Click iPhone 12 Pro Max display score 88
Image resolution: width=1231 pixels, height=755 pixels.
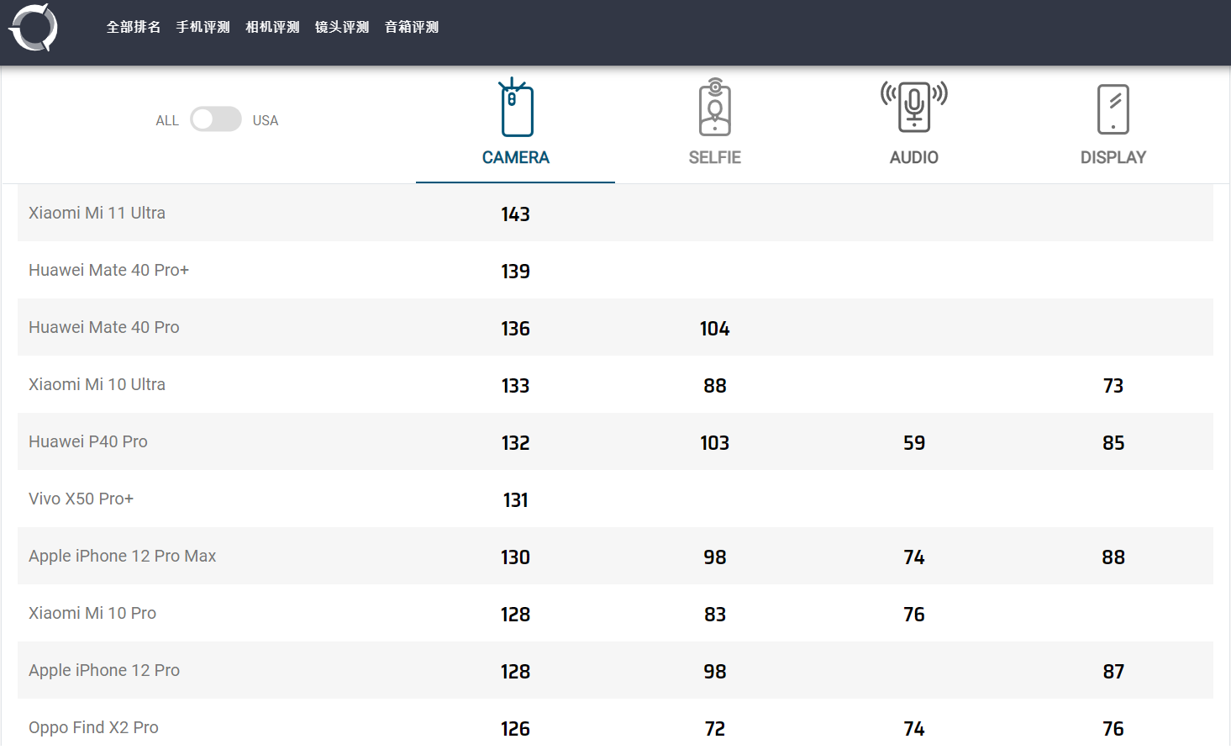(x=1113, y=557)
